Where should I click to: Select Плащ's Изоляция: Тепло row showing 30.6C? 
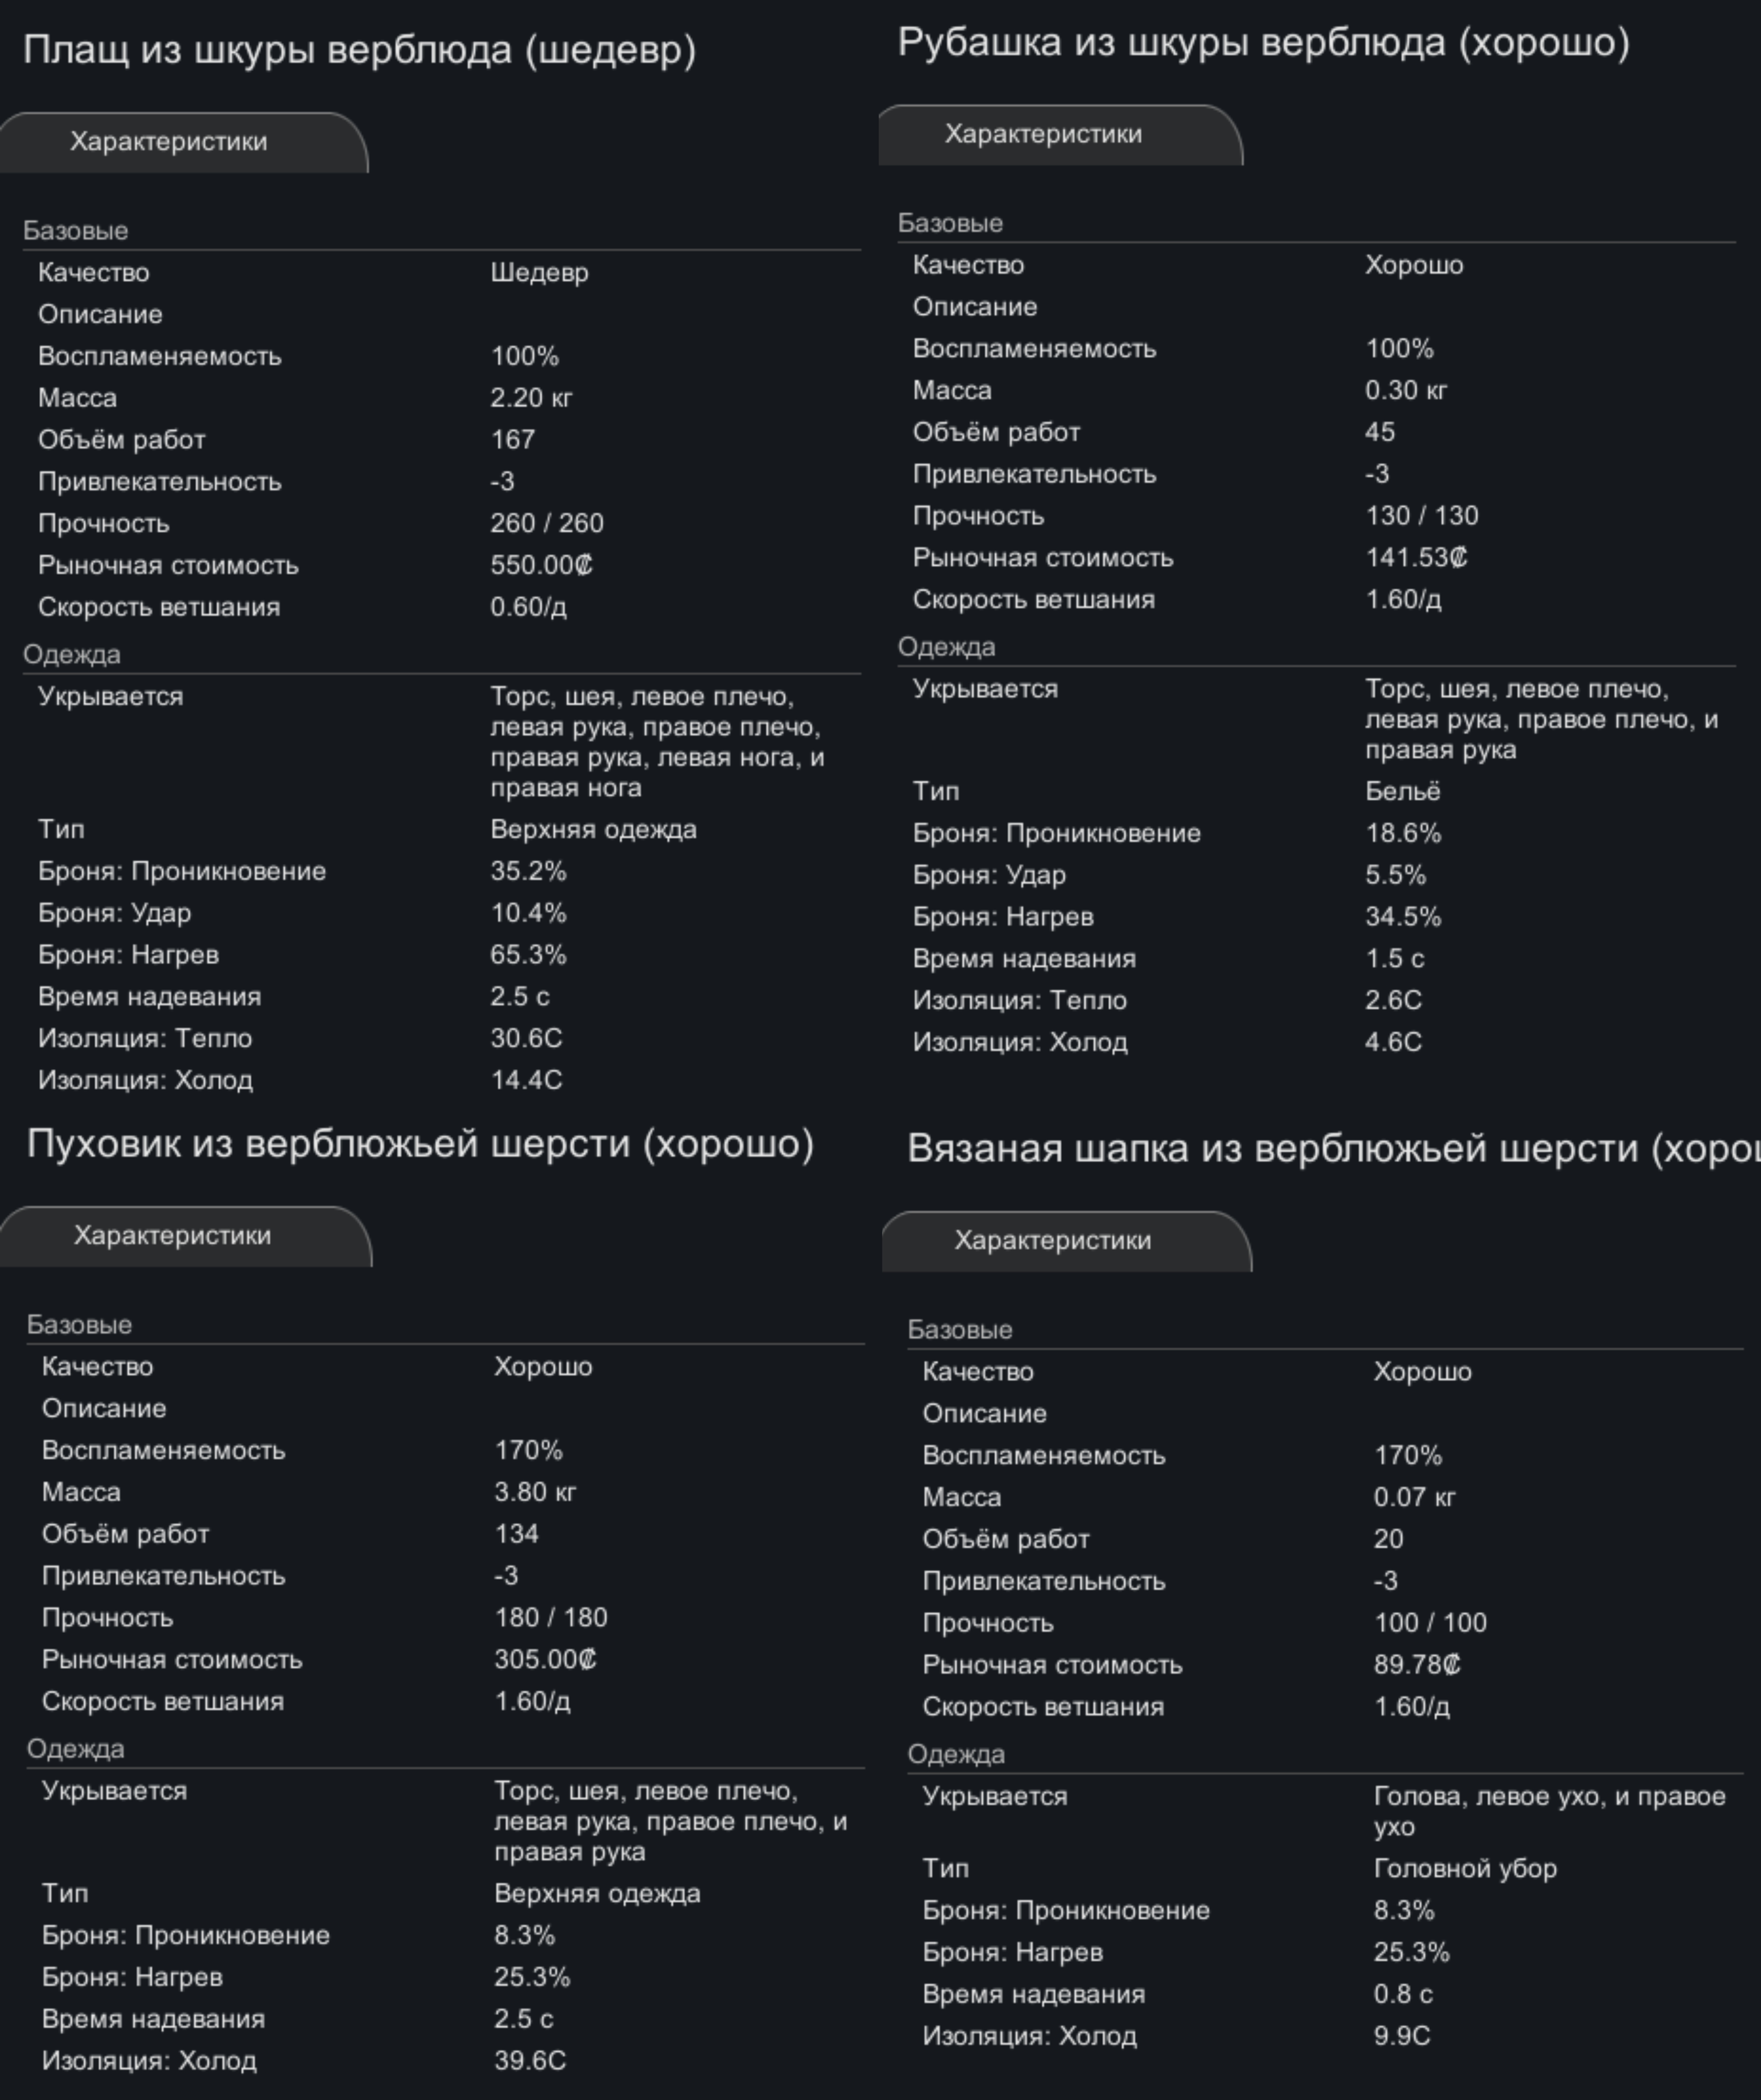point(440,1039)
